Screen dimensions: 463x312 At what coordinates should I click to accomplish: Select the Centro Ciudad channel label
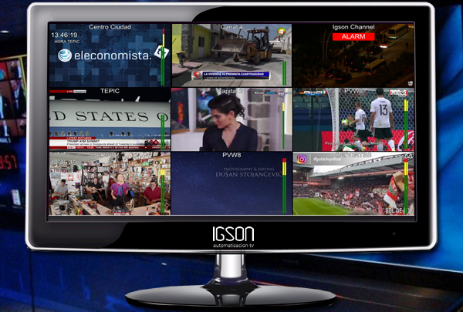pos(110,27)
